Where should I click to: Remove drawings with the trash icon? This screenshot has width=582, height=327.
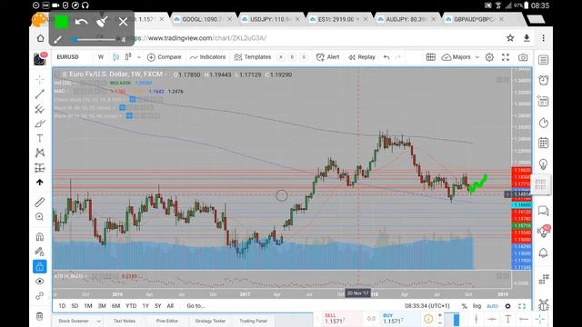click(x=40, y=316)
